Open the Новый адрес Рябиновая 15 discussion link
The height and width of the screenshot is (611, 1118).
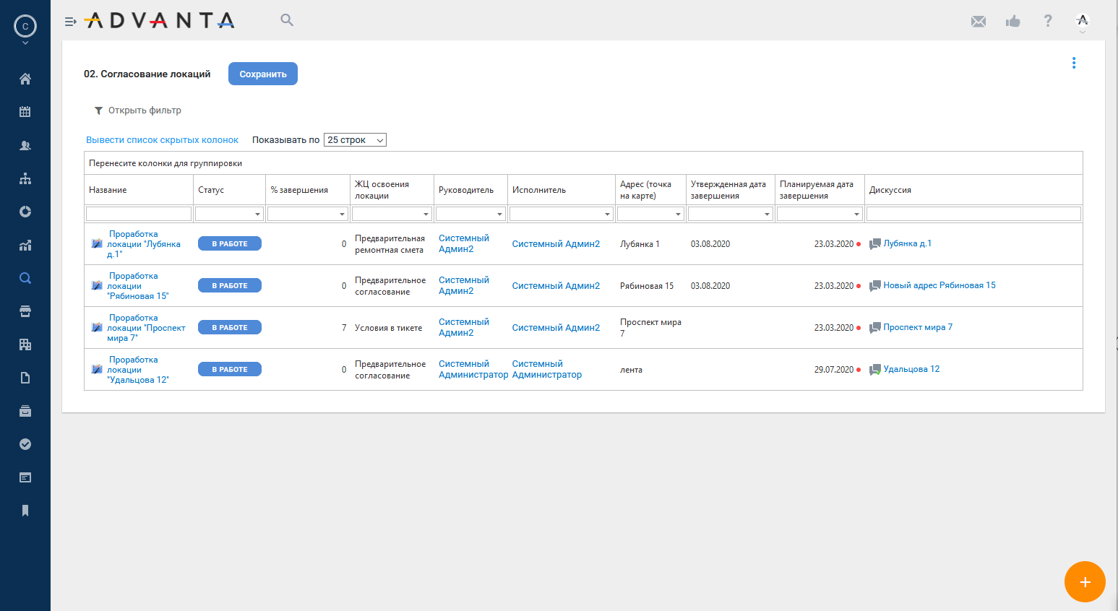pyautogui.click(x=939, y=285)
